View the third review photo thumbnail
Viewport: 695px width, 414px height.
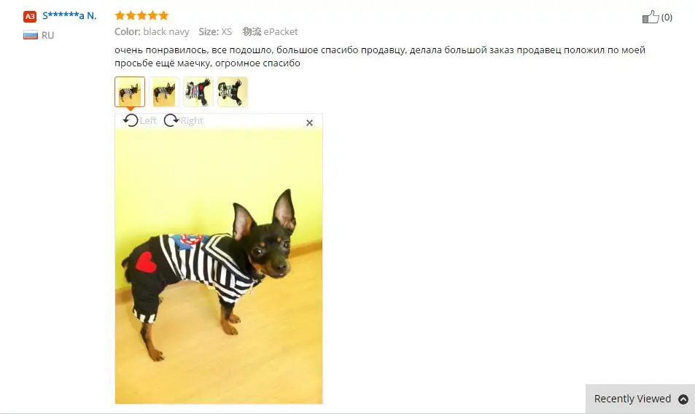(x=198, y=92)
